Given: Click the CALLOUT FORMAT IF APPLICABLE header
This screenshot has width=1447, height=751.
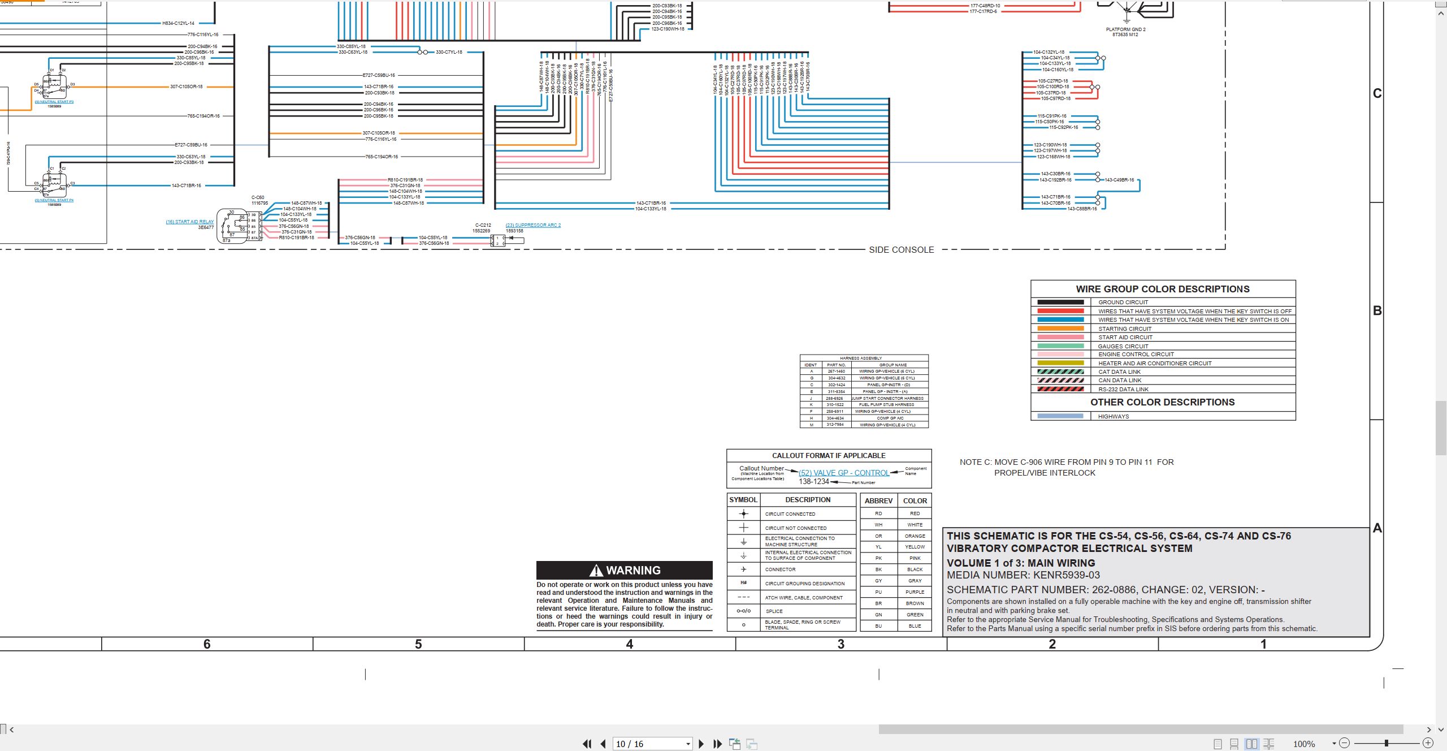Looking at the screenshot, I should [x=829, y=456].
